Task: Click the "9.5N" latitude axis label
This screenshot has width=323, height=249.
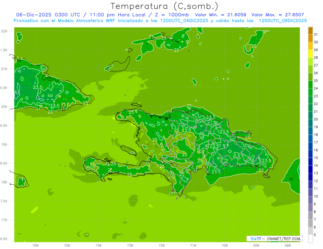Action: coord(4,125)
